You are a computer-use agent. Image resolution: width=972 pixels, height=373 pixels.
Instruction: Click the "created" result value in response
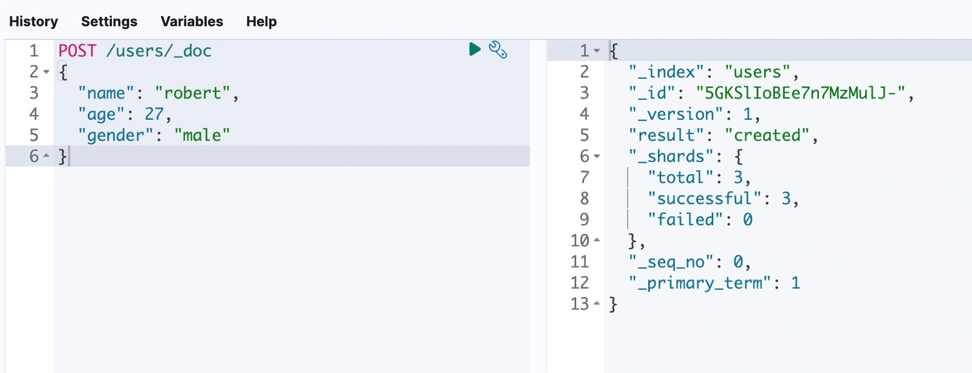coord(767,135)
